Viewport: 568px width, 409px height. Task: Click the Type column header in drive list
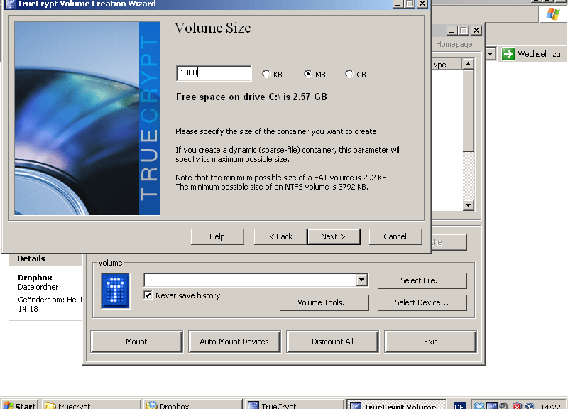[447, 65]
